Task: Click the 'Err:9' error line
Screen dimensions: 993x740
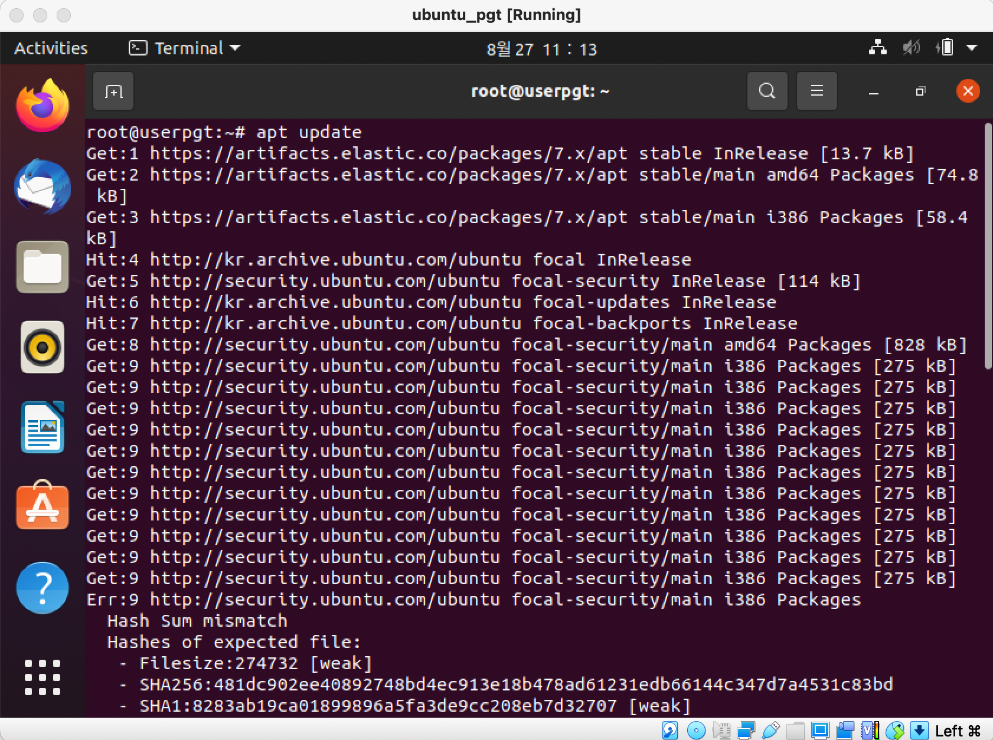Action: coord(473,600)
